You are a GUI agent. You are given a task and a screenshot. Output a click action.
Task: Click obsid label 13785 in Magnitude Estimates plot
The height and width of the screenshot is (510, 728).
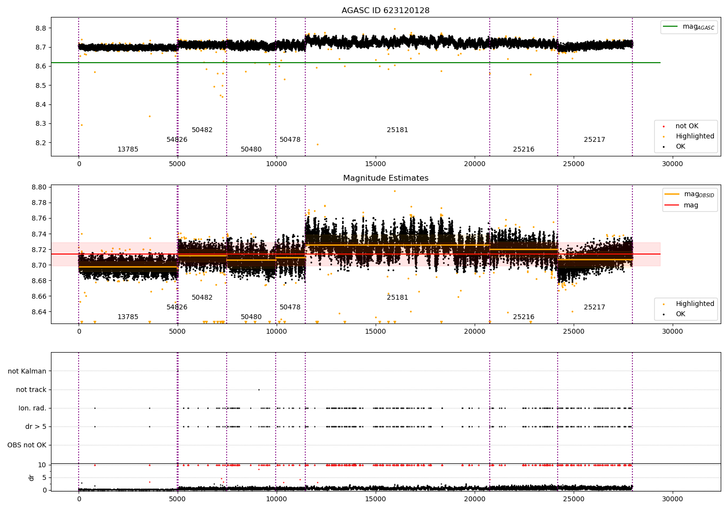coord(128,317)
